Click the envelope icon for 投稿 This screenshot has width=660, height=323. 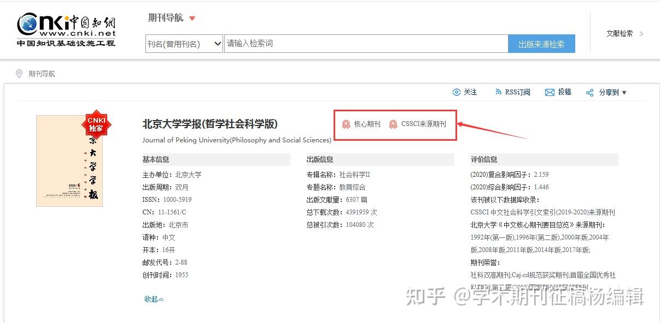coord(550,92)
